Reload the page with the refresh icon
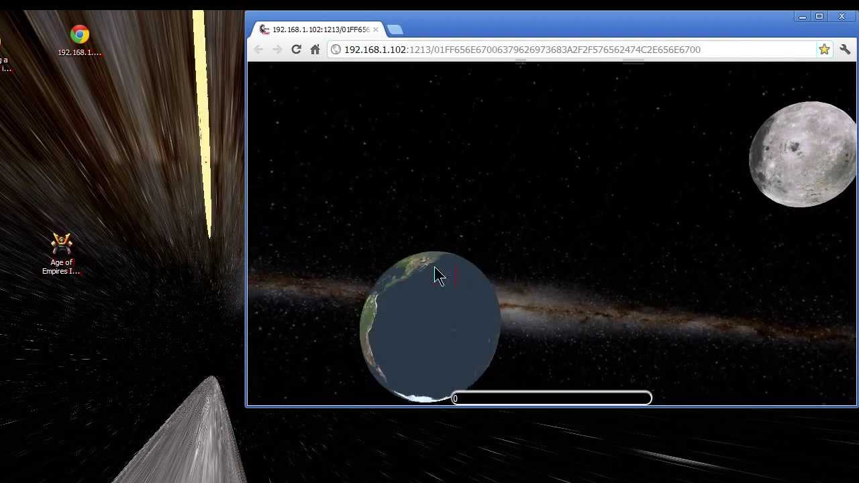The image size is (859, 483). (296, 49)
